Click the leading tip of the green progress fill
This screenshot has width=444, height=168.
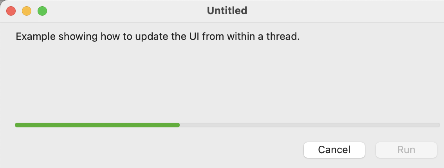tap(178, 125)
